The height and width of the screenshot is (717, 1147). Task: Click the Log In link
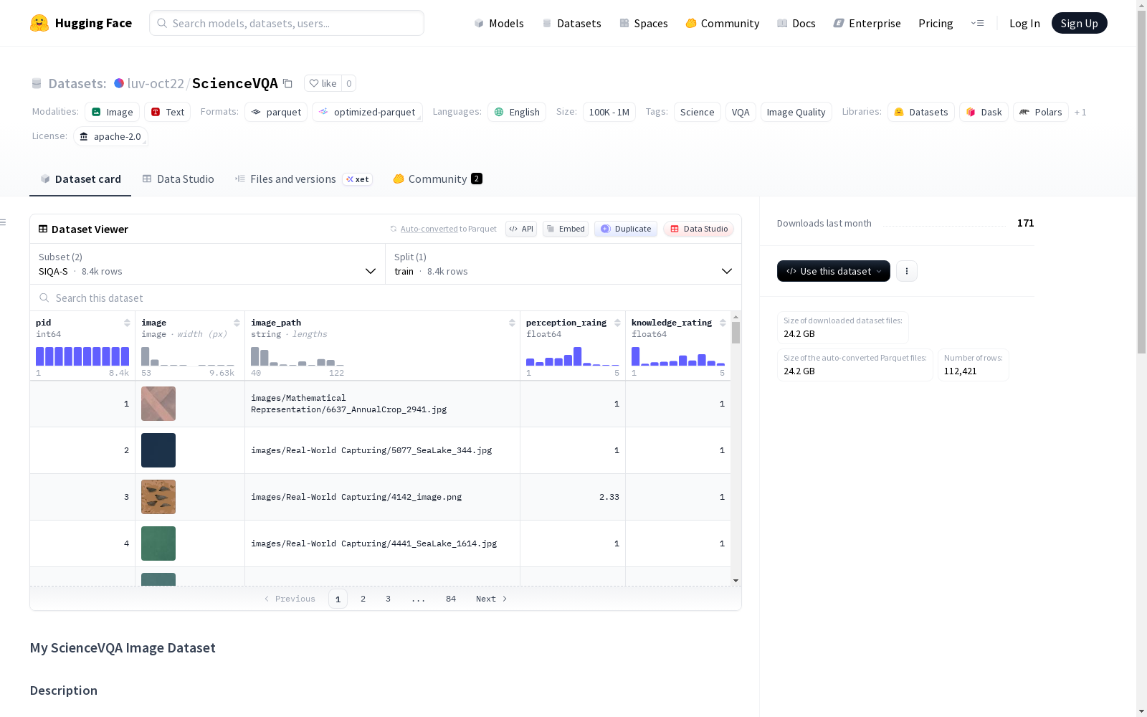(1024, 23)
